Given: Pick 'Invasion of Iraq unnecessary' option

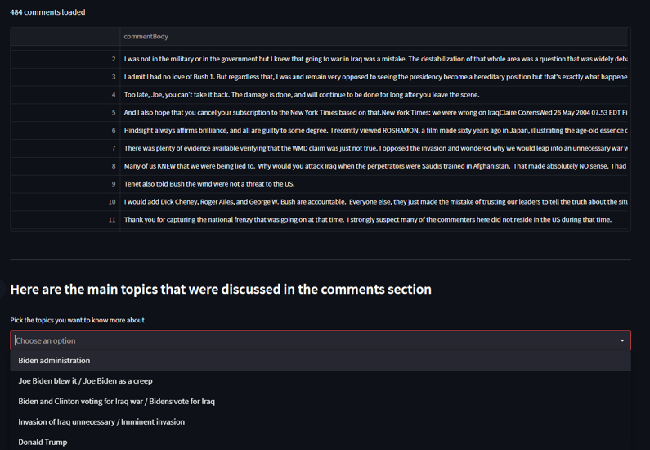Looking at the screenshot, I should click(x=101, y=422).
